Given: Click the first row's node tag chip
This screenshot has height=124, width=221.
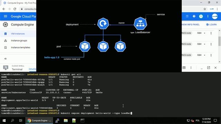Looking at the screenshot, I should [x=186, y=33].
